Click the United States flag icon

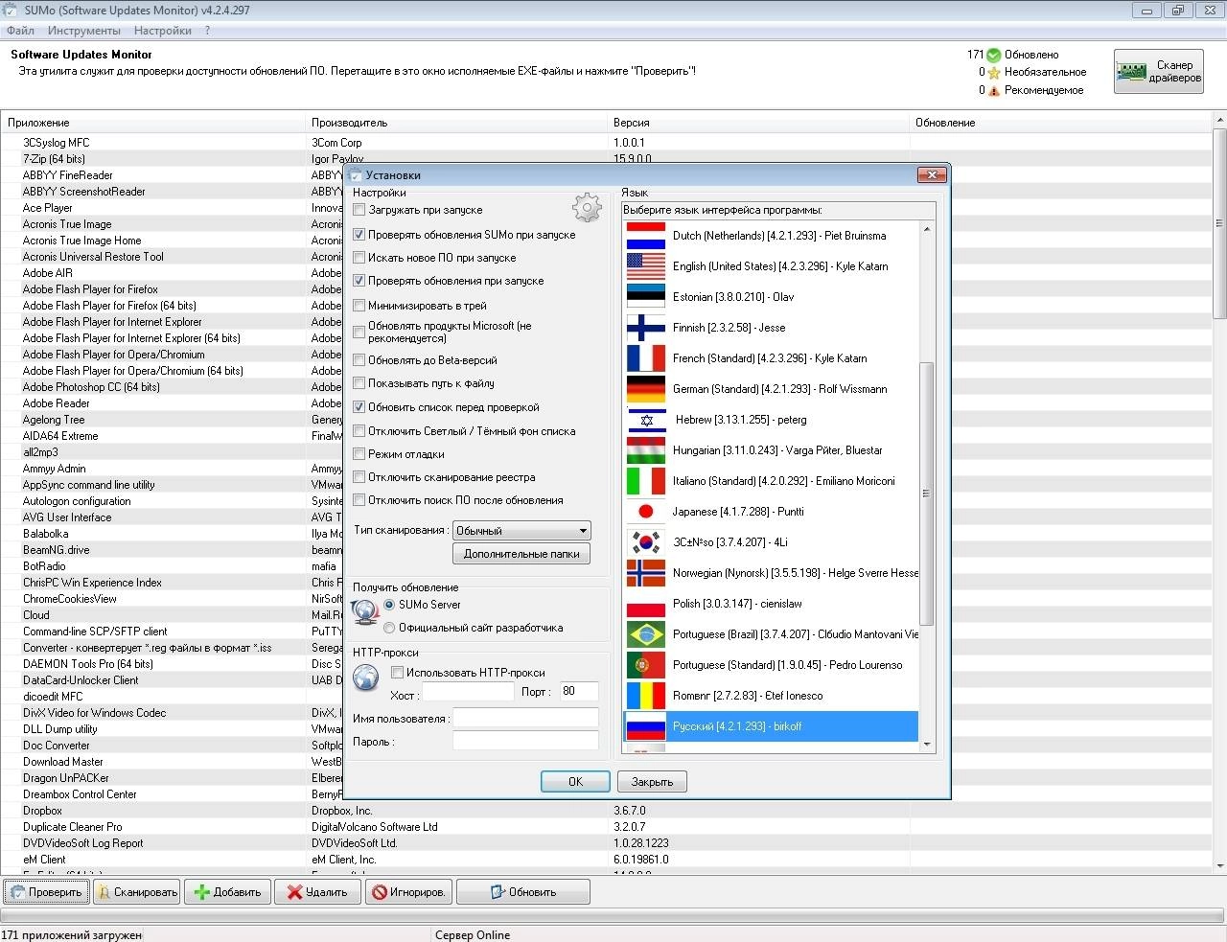(645, 266)
